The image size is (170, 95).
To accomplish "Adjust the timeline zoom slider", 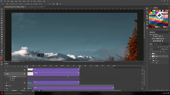I will [33, 91].
